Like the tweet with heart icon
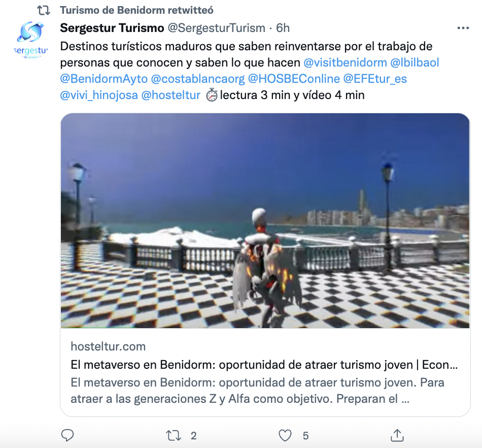The image size is (482, 448). click(x=285, y=435)
